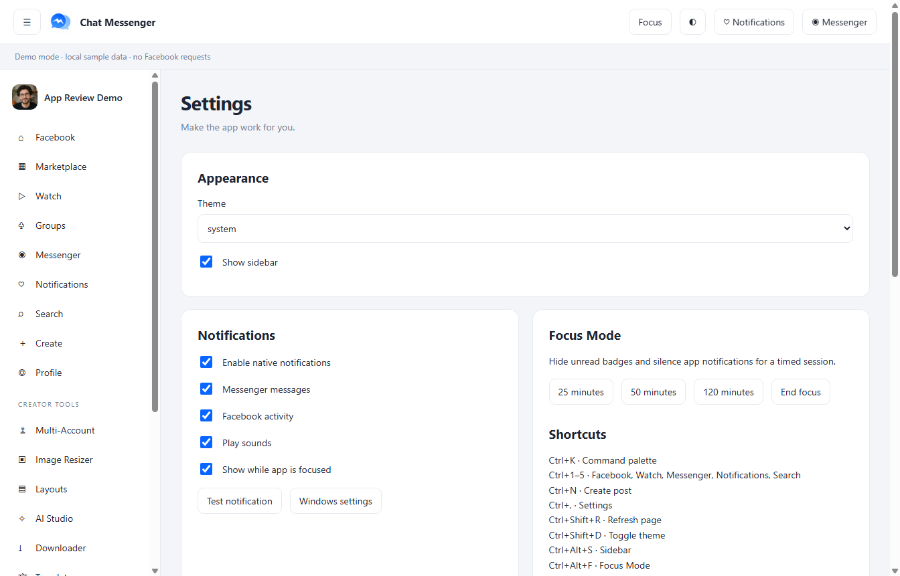Click the CREATOR TOOLS section header
900x576 pixels.
point(48,404)
